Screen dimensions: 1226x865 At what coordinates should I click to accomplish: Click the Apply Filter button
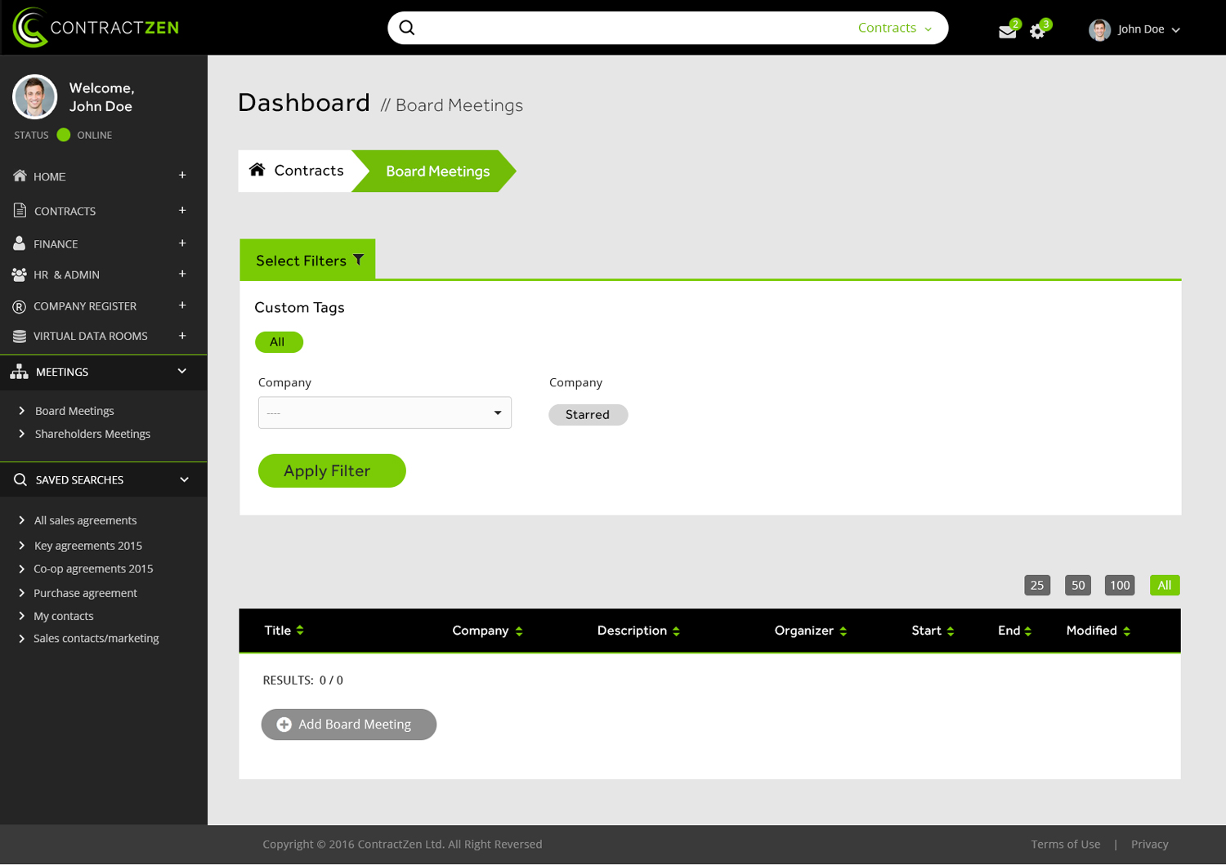332,471
